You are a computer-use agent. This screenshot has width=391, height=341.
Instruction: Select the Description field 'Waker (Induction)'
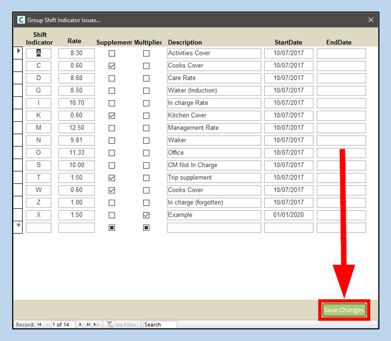(x=214, y=91)
